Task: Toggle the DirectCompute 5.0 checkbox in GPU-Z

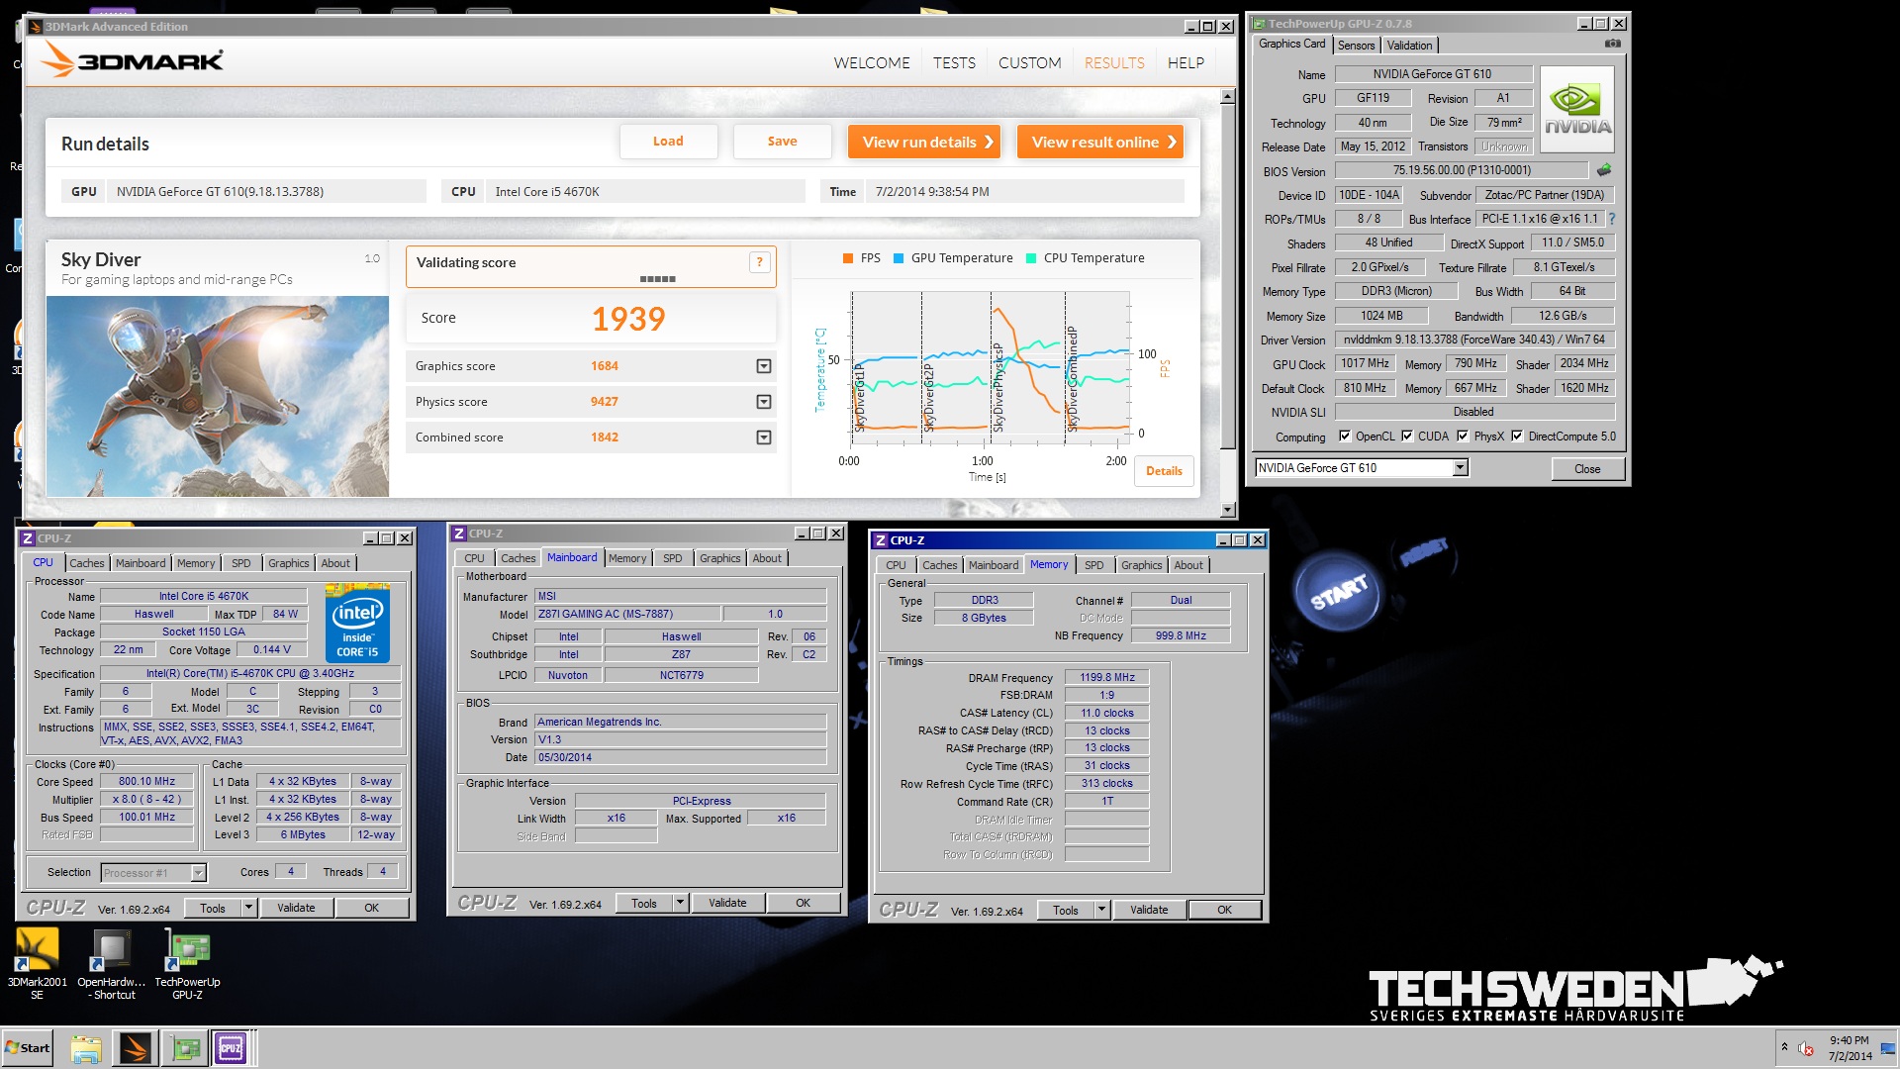Action: point(1517,436)
